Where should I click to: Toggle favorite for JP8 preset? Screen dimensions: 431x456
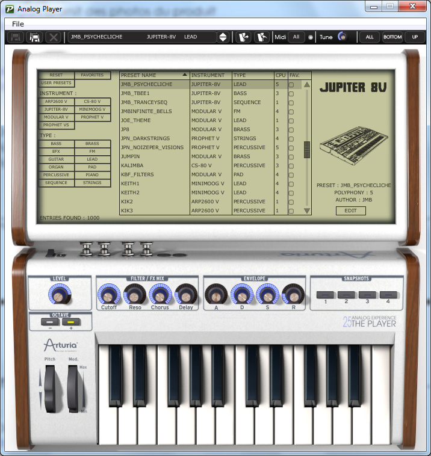tap(291, 130)
